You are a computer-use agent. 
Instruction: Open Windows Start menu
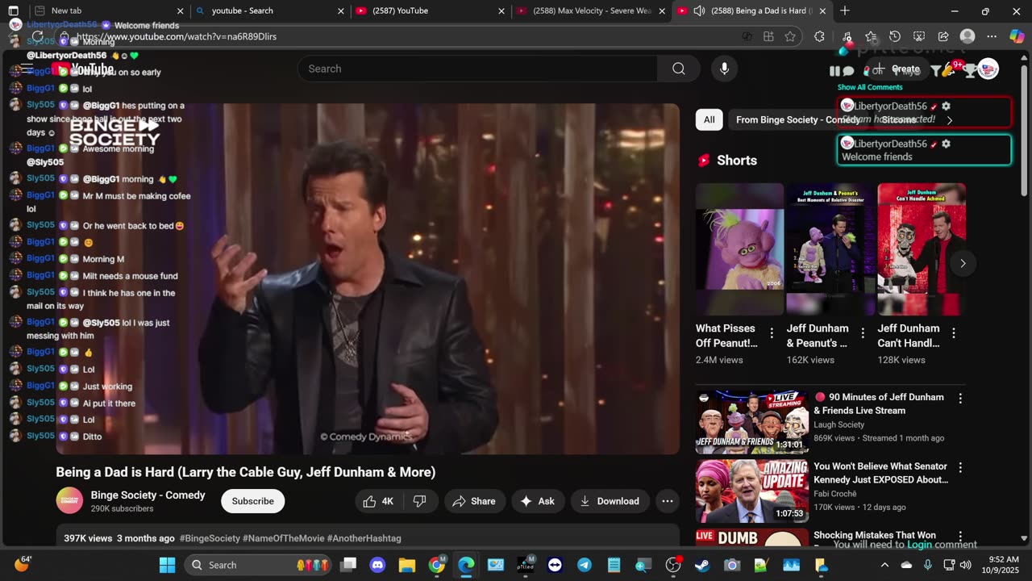[167, 565]
